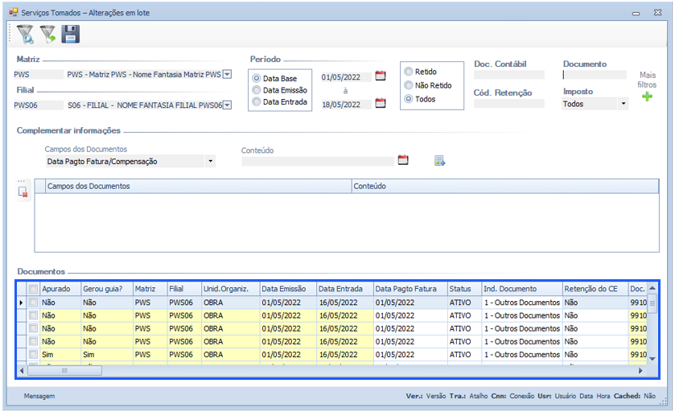Click the funnel icon with green arrow
The image size is (675, 412).
click(48, 34)
